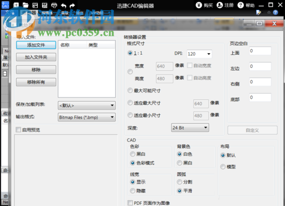Select the 隐藏 line width radio button

133,191
